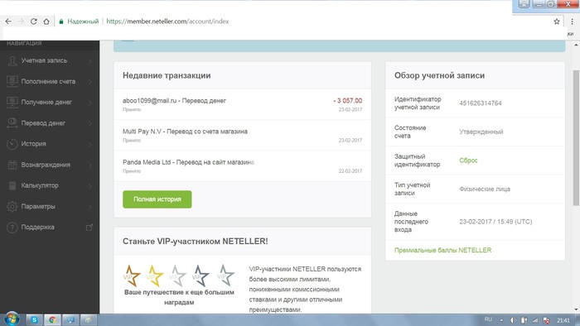Open the Panda Media Ltd transaction
Viewport: 580px width, 326px height.
coord(242,165)
